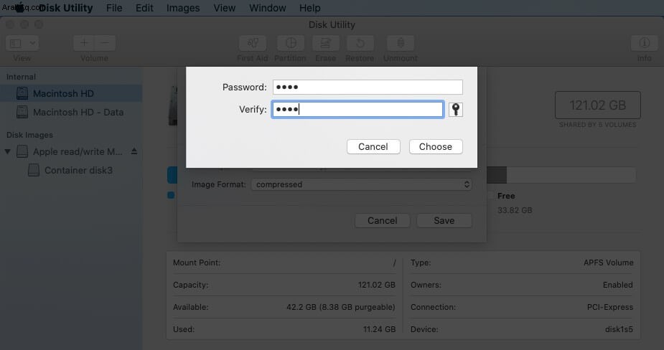The height and width of the screenshot is (350, 664).
Task: Remove a volume with the minus button
Action: (105, 43)
